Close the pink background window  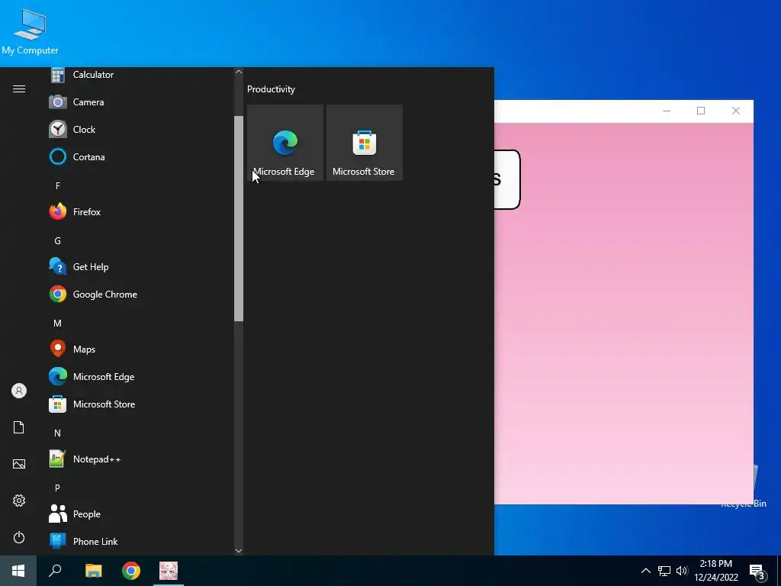pyautogui.click(x=736, y=111)
